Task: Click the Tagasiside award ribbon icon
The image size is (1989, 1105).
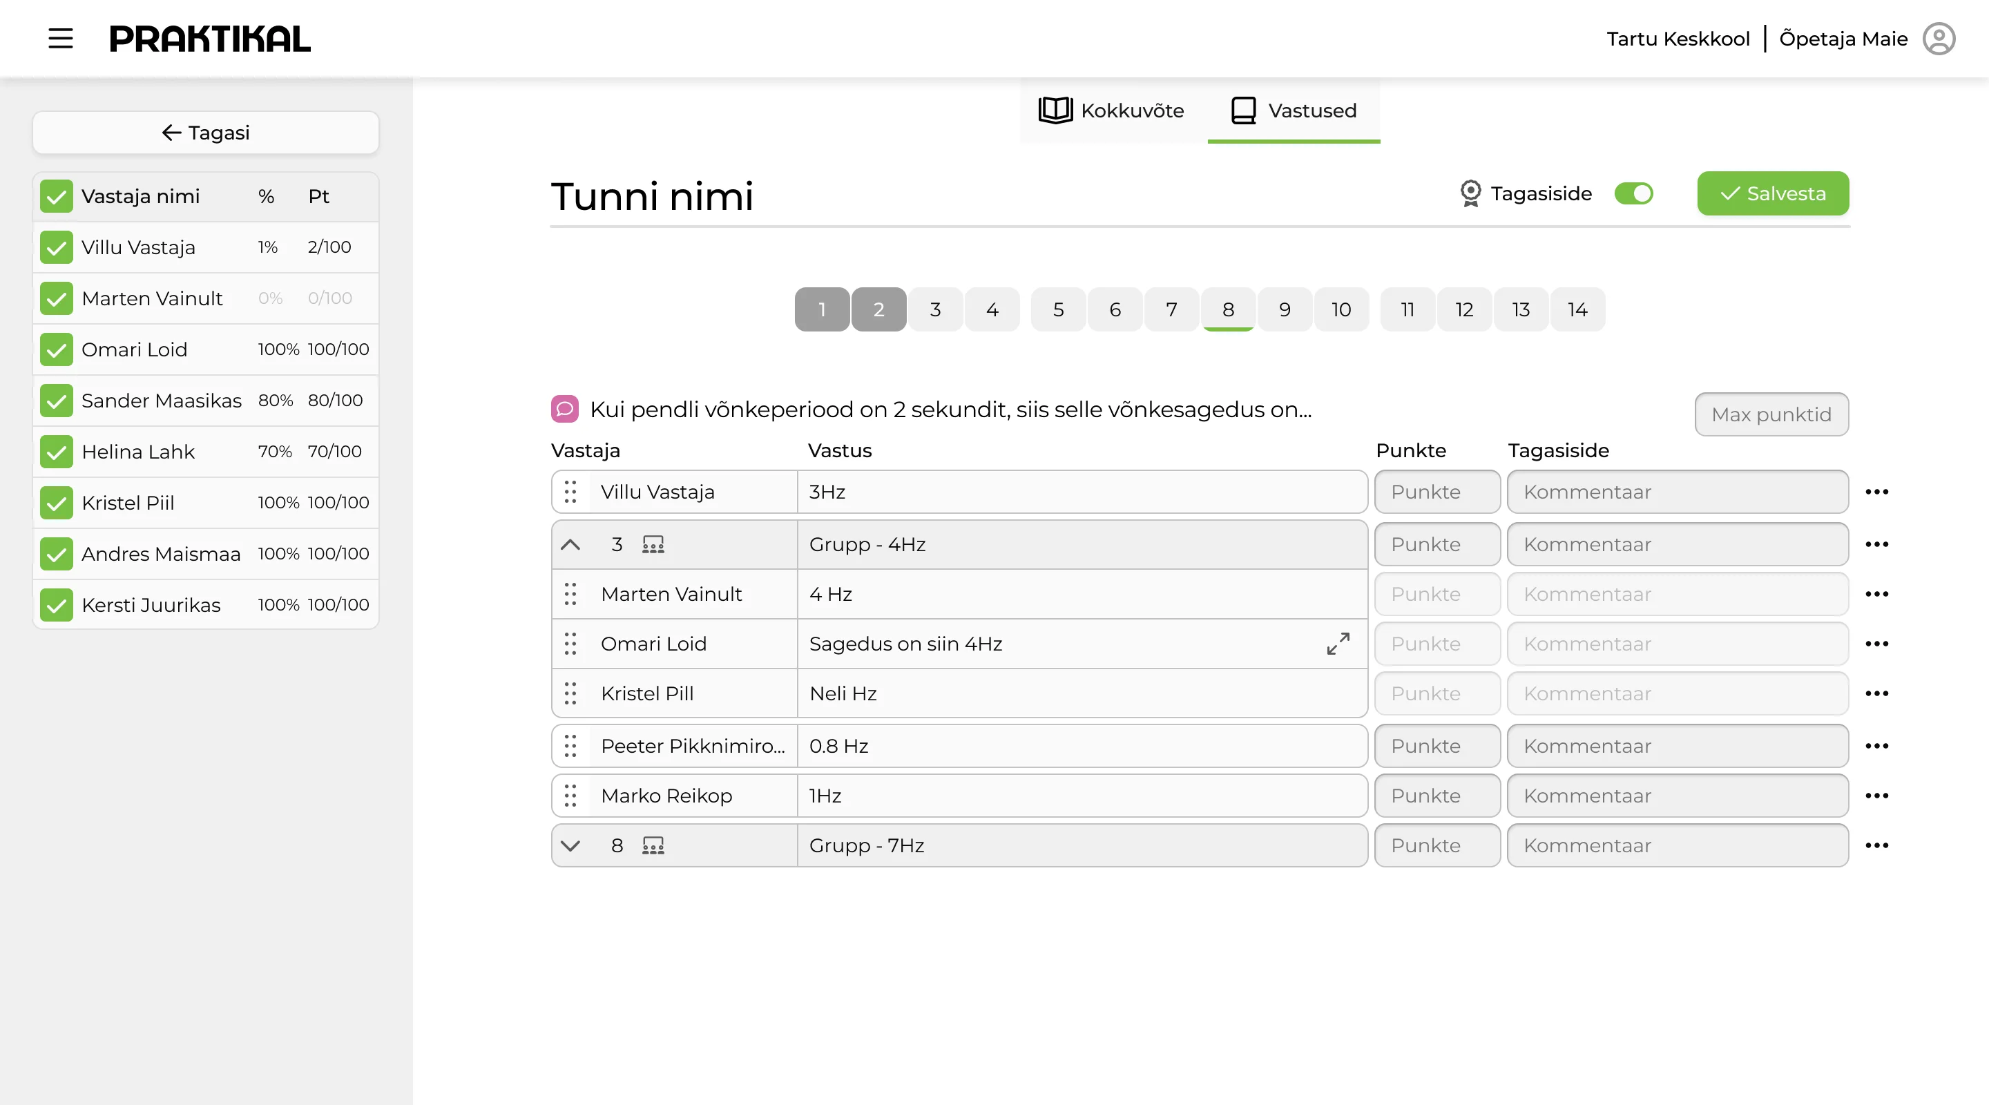Action: coord(1470,193)
